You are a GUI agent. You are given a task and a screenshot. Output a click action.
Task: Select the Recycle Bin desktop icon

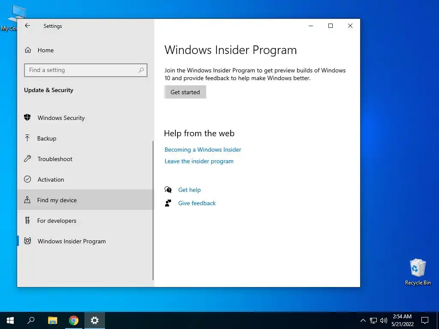[x=418, y=272]
